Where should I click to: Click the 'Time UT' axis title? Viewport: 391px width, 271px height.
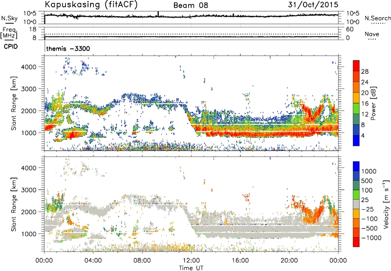pyautogui.click(x=191, y=268)
